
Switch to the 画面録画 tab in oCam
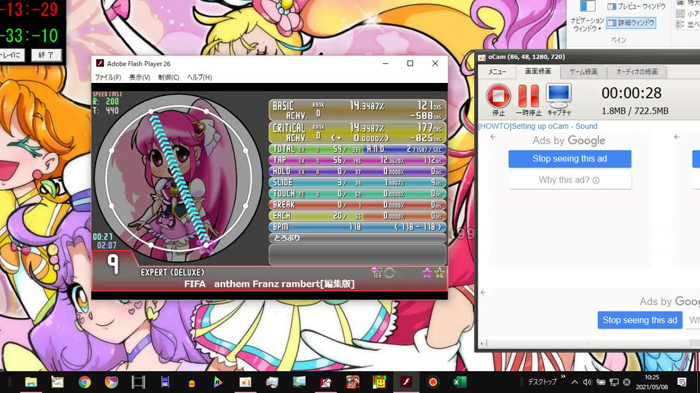[x=537, y=71]
